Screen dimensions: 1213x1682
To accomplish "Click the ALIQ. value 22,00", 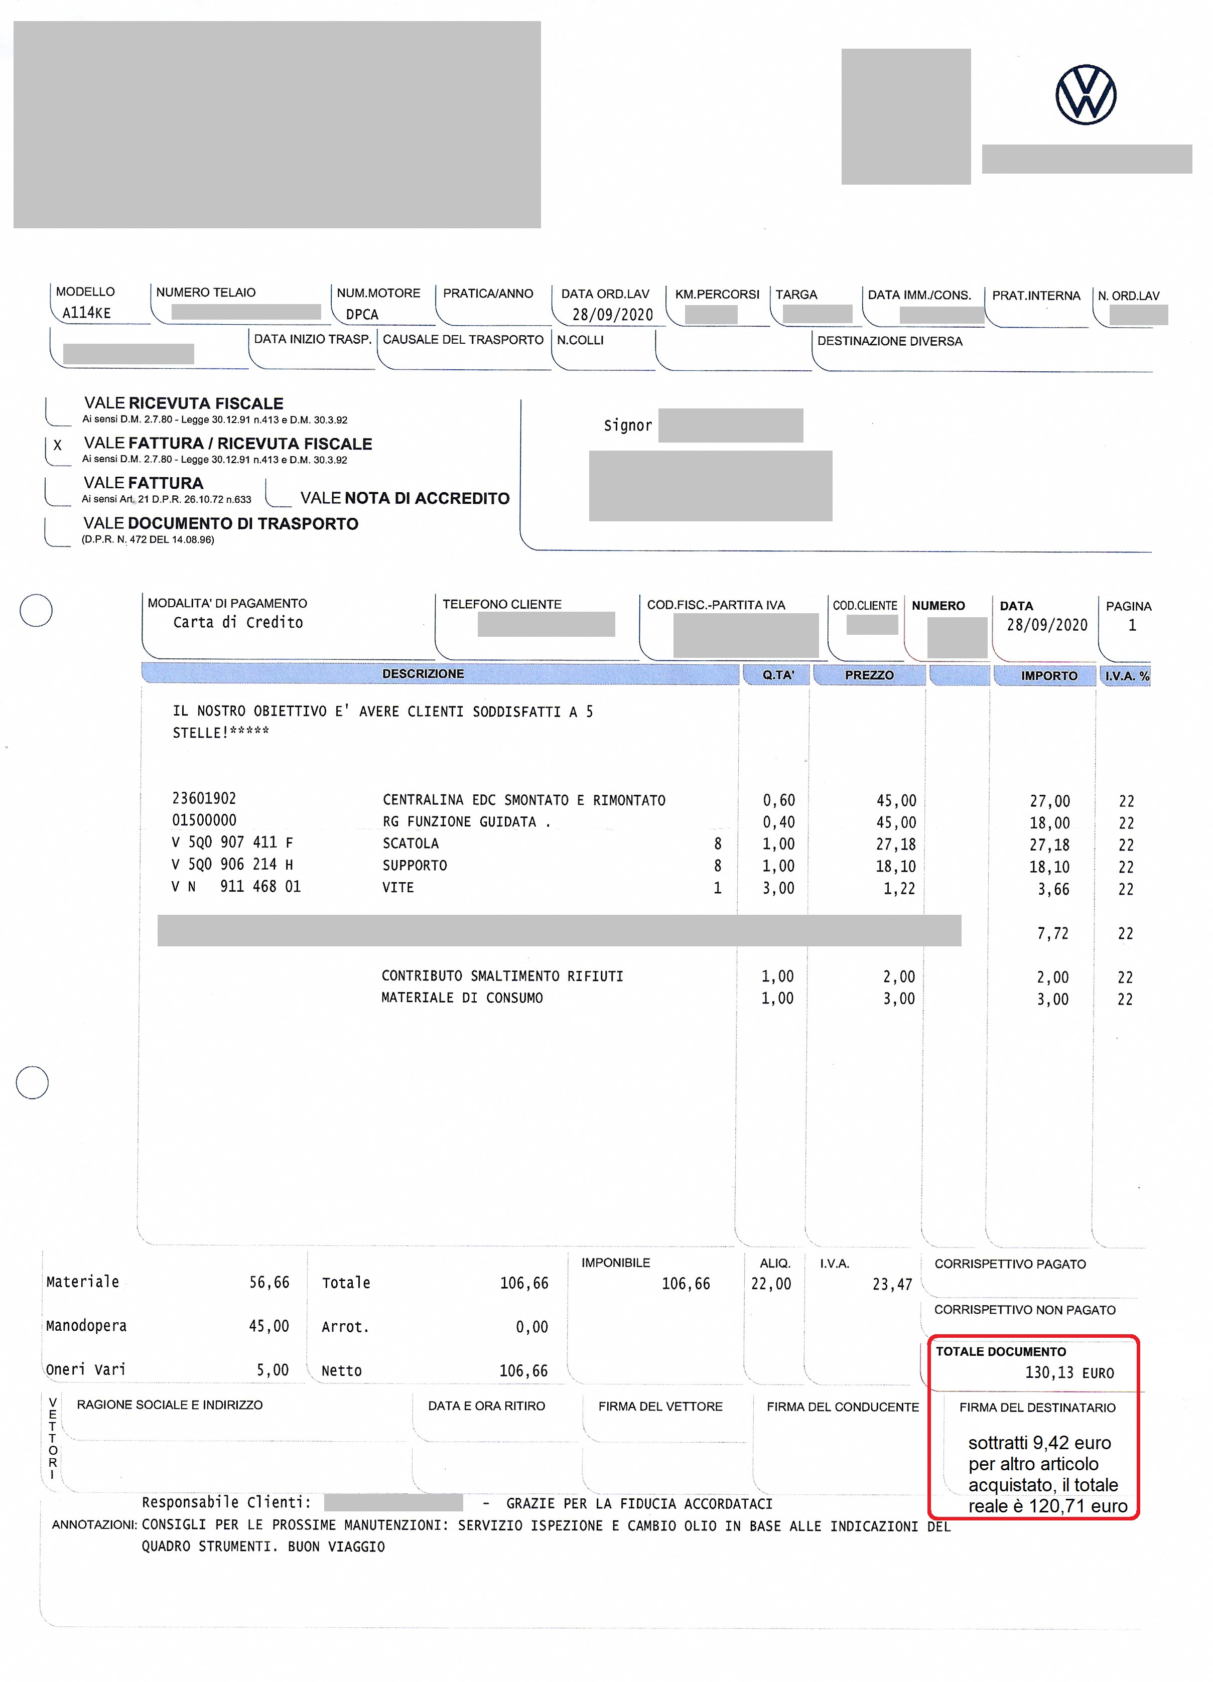I will pos(771,1284).
